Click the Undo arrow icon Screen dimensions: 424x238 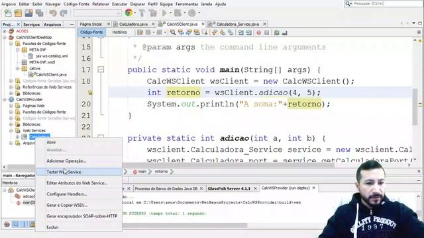(x=53, y=13)
